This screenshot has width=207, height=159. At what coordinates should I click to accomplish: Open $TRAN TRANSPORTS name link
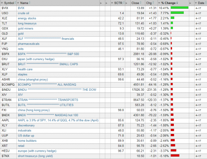click(x=48, y=100)
